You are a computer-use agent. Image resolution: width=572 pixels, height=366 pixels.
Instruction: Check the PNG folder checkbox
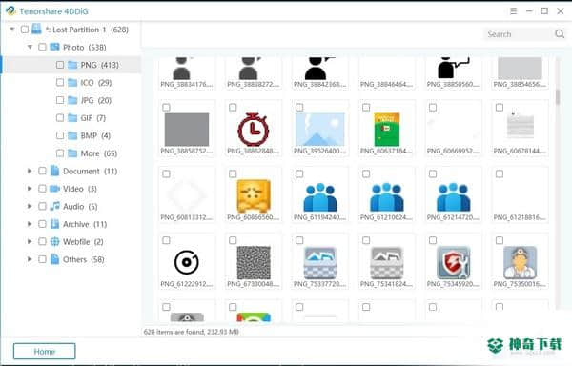[x=60, y=65]
